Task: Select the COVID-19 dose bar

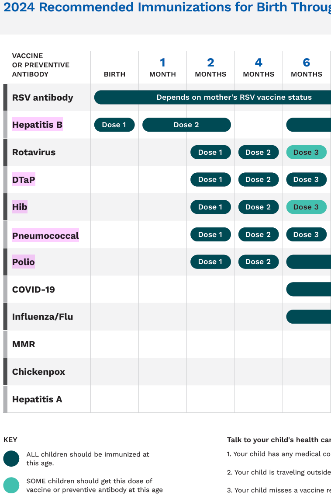Action: click(308, 289)
